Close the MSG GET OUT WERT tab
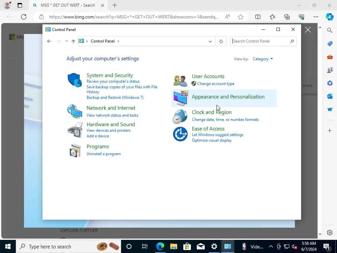 point(103,5)
